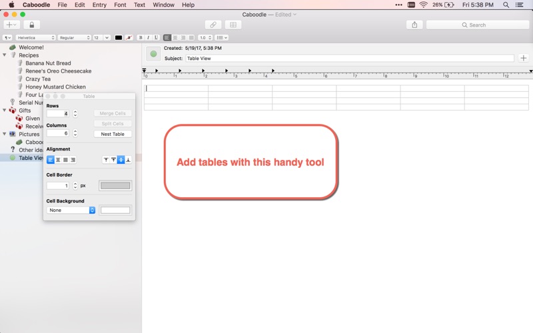Collapse the Gifts folder
This screenshot has height=333, width=533.
coord(5,111)
